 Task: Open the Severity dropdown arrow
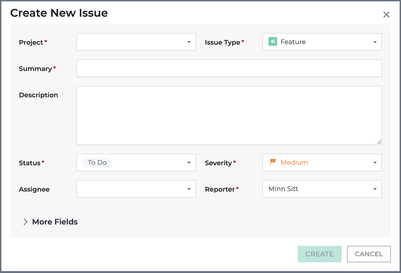(x=375, y=163)
